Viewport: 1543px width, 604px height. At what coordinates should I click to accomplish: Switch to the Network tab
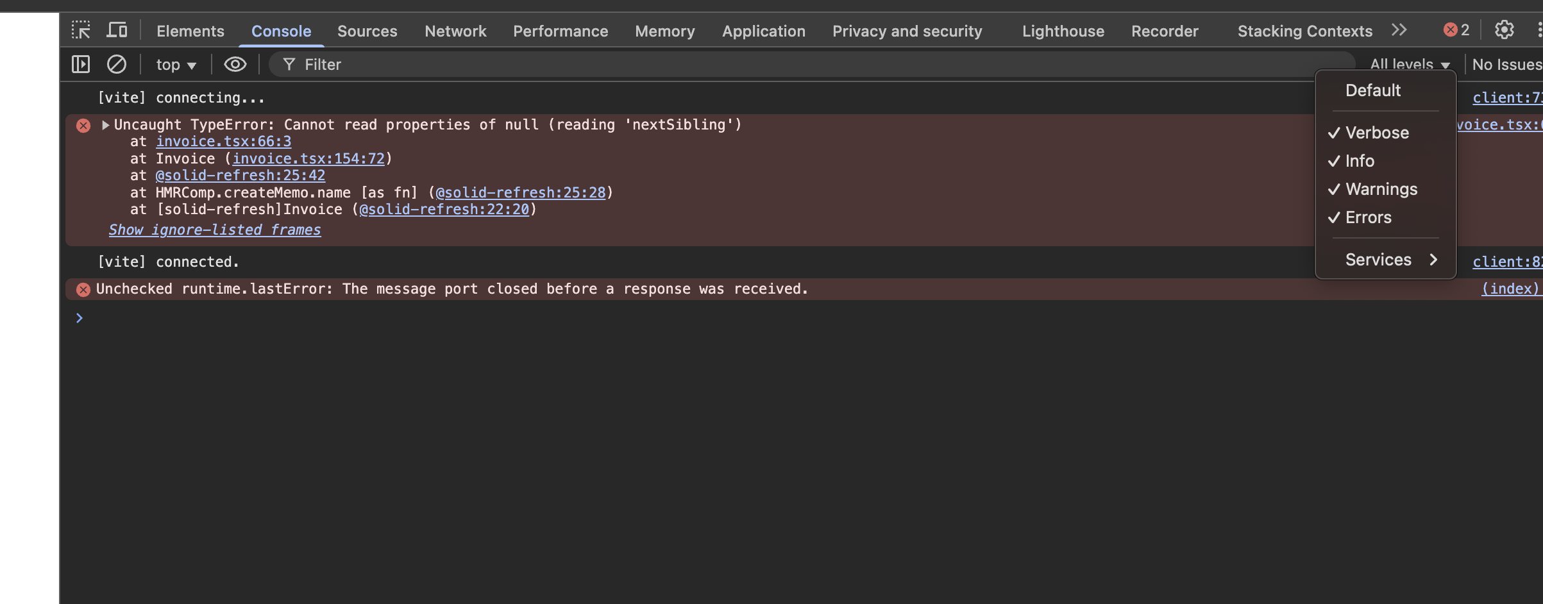click(x=455, y=31)
